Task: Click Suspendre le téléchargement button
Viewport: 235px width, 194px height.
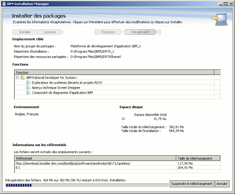Action: pyautogui.click(x=192, y=184)
